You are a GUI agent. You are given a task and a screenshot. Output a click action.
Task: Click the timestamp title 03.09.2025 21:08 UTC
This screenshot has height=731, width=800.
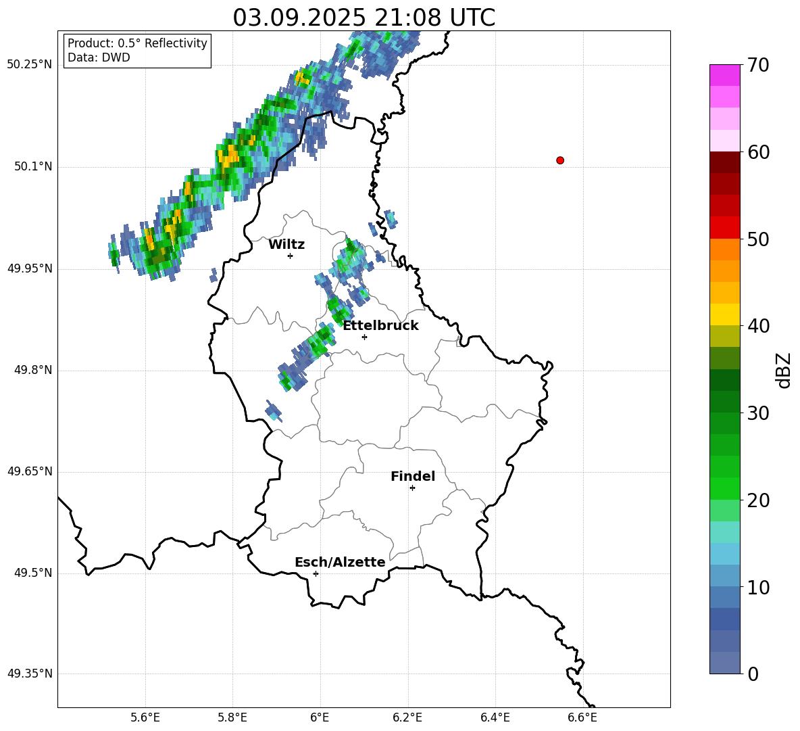click(x=364, y=18)
